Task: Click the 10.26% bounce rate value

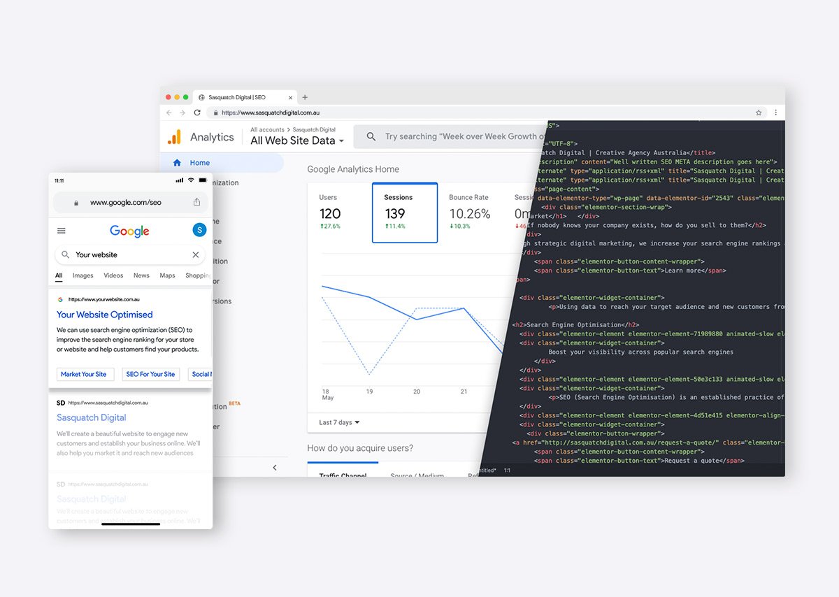Action: tap(470, 214)
